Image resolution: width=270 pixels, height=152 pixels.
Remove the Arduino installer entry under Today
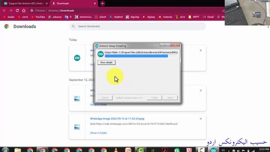click(201, 50)
